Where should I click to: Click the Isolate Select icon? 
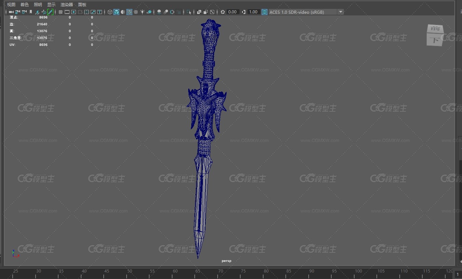pyautogui.click(x=189, y=12)
